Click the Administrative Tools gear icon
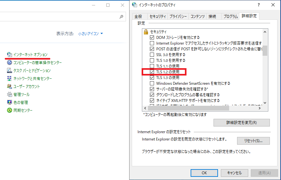This screenshot has width=281, height=180. [9, 95]
